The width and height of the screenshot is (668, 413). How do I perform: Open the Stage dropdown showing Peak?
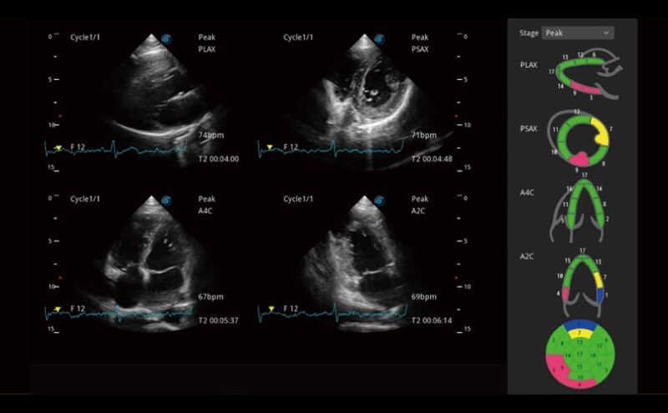577,33
